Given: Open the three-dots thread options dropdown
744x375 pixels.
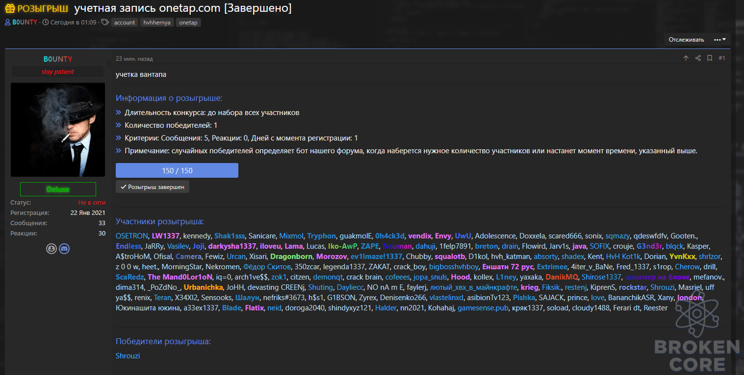Looking at the screenshot, I should [x=720, y=40].
